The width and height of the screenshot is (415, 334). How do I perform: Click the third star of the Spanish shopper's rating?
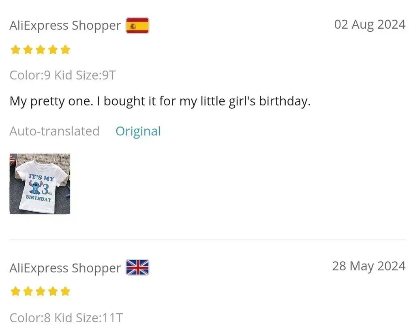coord(41,50)
